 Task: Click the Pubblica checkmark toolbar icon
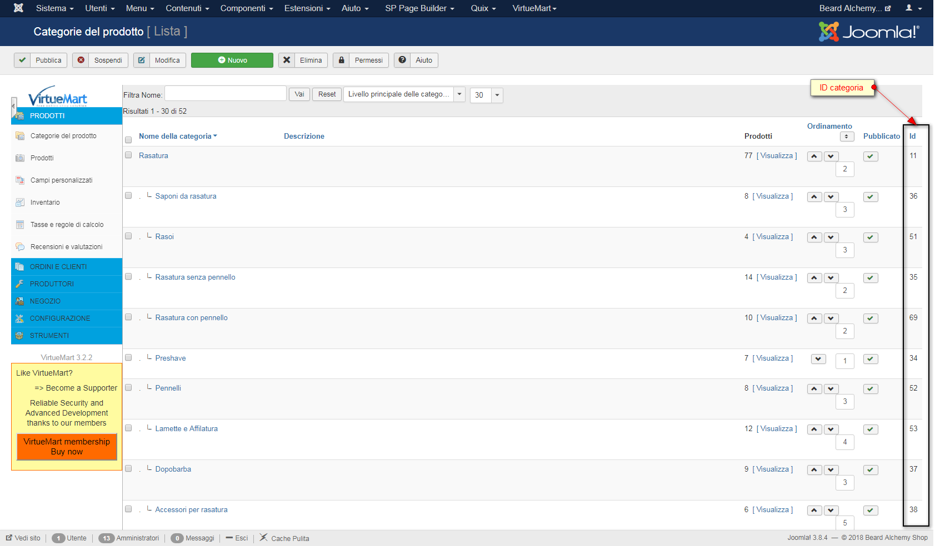click(x=22, y=60)
